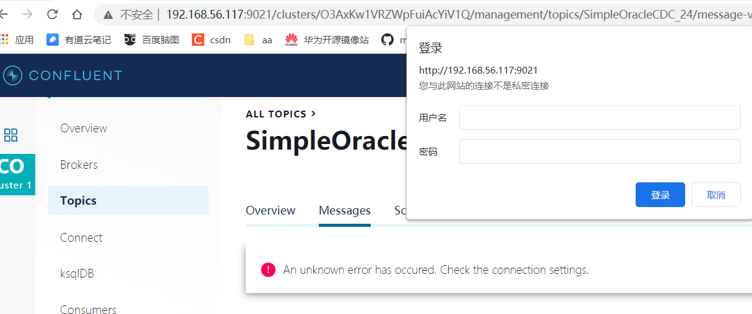Open ksqlDB in the sidebar
752x314 pixels.
[x=77, y=273]
